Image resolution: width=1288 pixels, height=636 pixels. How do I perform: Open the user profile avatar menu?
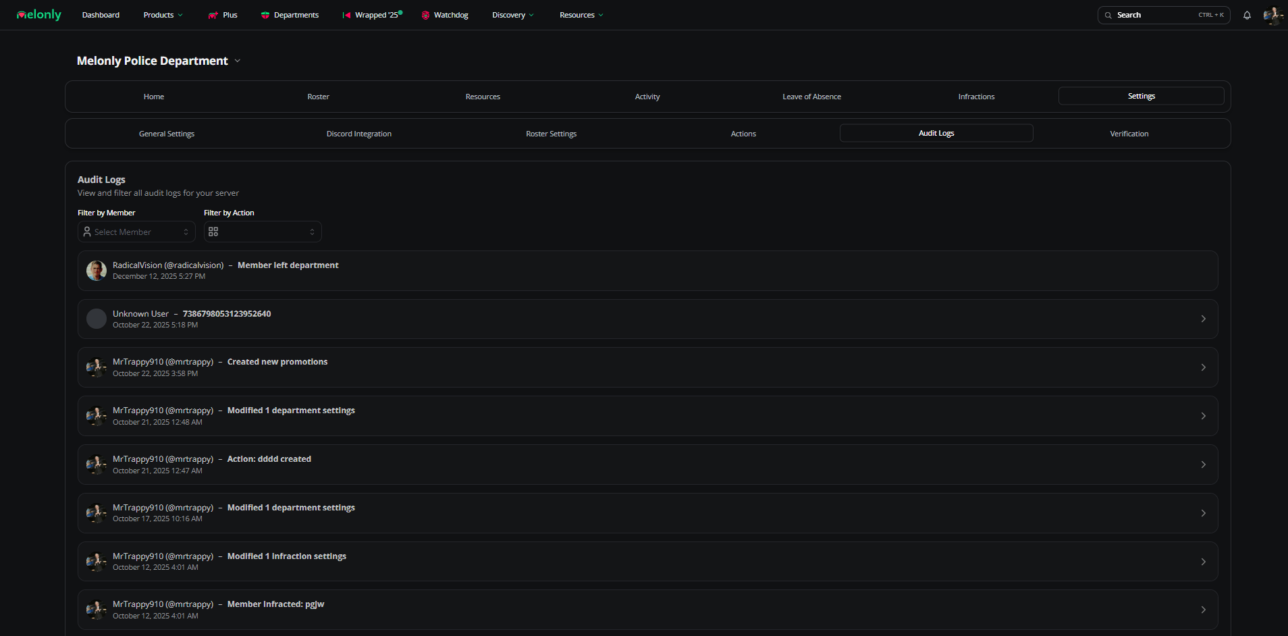[x=1273, y=15]
